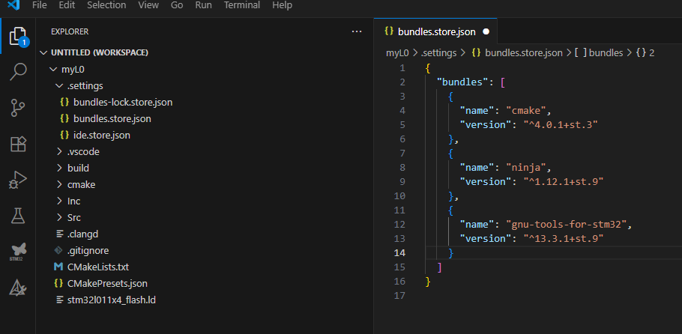Click Explorer's more actions ellipsis

[356, 31]
